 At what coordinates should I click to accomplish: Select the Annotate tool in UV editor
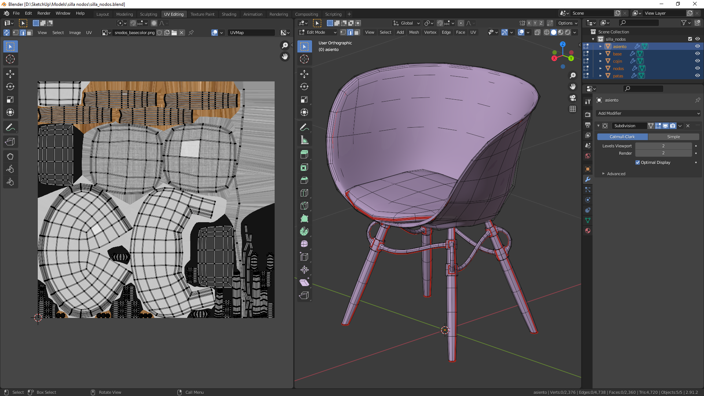pos(10,127)
